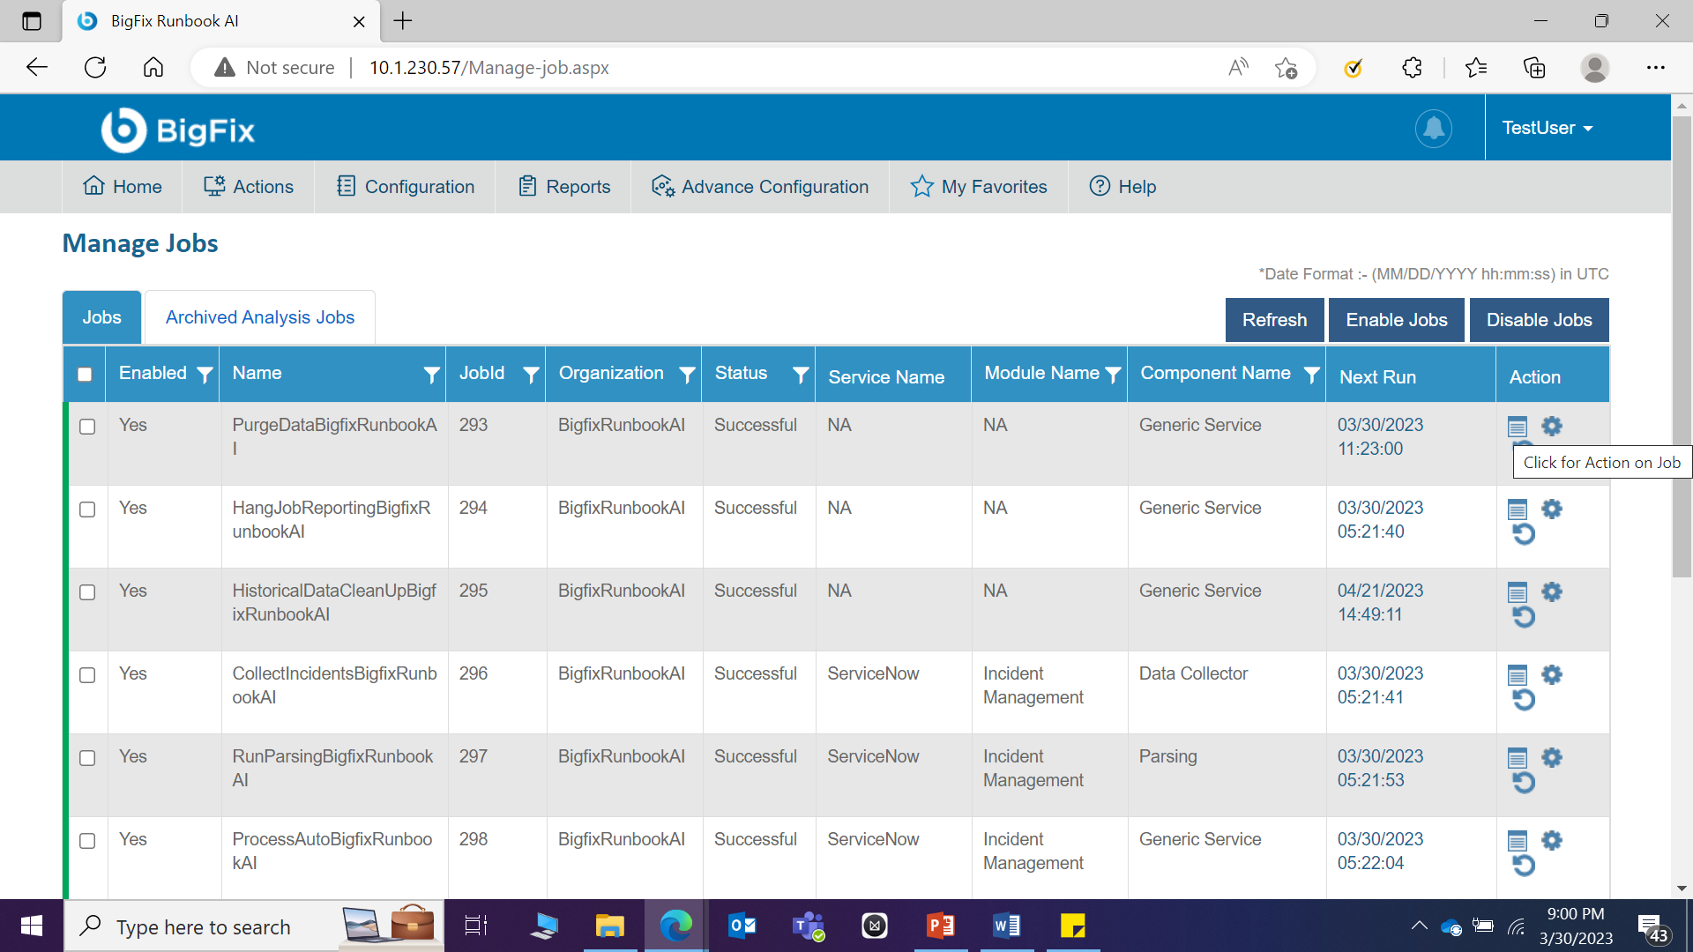Click filter icon on Status column
The image size is (1693, 952).
point(800,375)
